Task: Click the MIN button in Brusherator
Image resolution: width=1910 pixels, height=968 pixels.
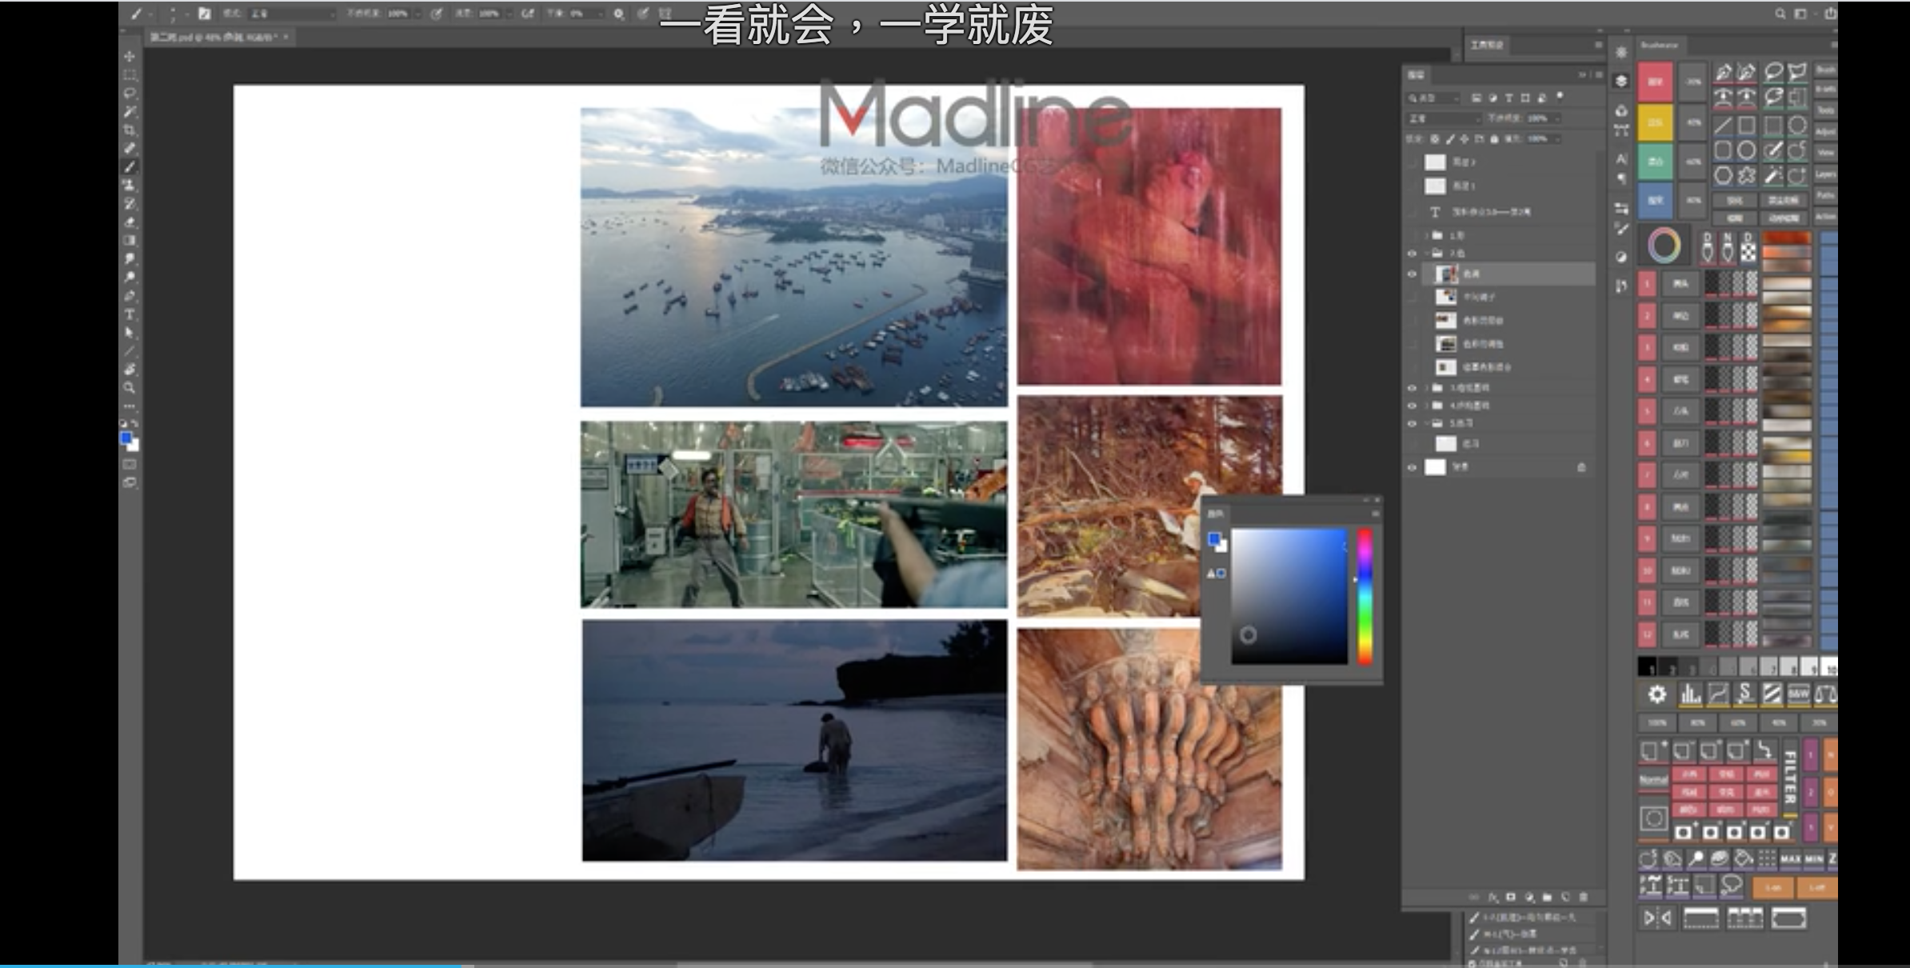Action: [x=1814, y=859]
